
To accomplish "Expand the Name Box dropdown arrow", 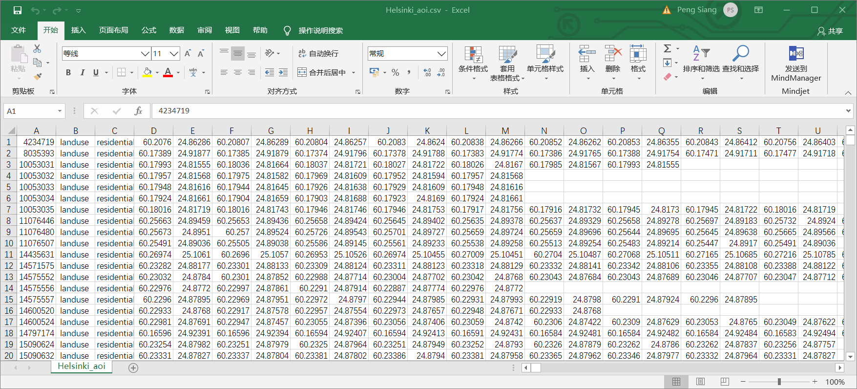I will 60,111.
